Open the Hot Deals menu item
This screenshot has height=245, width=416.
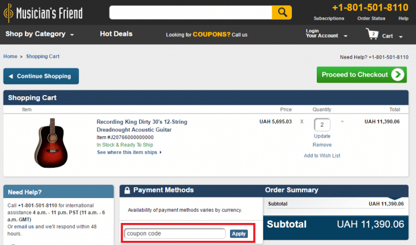click(116, 34)
